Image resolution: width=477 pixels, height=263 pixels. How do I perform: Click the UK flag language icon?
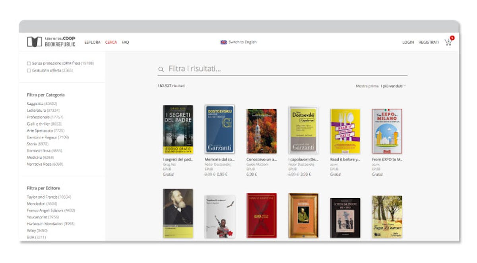(x=223, y=42)
